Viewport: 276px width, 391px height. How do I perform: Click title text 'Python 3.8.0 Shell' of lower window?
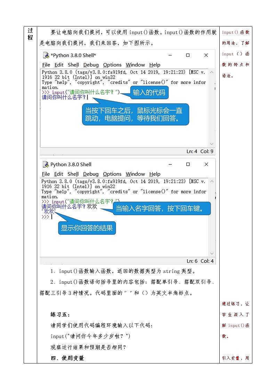(71, 164)
